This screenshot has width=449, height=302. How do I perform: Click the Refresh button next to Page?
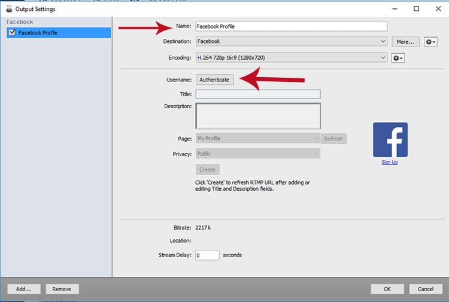click(333, 139)
